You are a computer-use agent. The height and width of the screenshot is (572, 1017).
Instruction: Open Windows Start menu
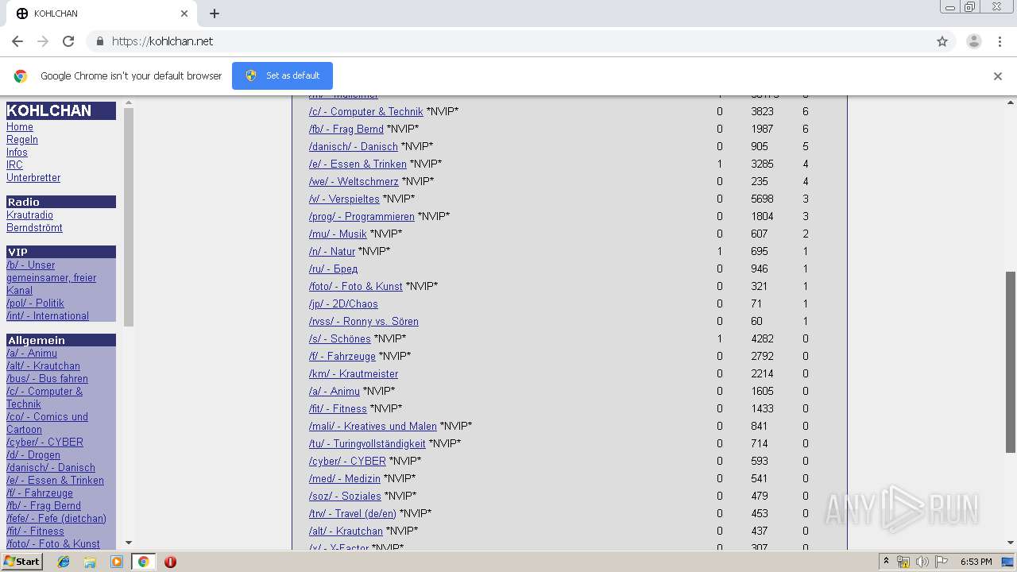(x=21, y=562)
